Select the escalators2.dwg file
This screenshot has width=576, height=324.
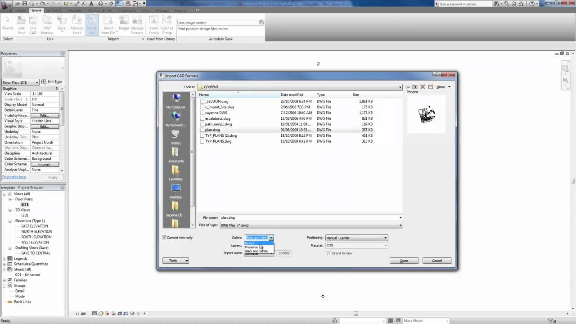218,118
